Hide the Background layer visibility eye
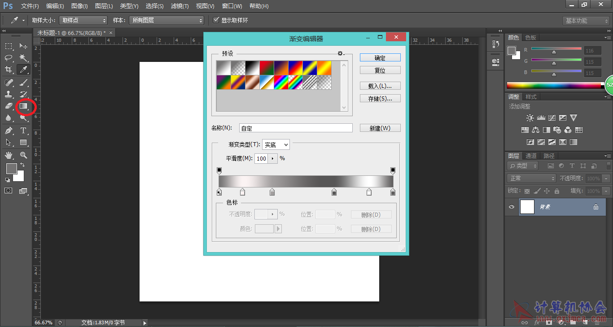The image size is (613, 327). pos(511,207)
